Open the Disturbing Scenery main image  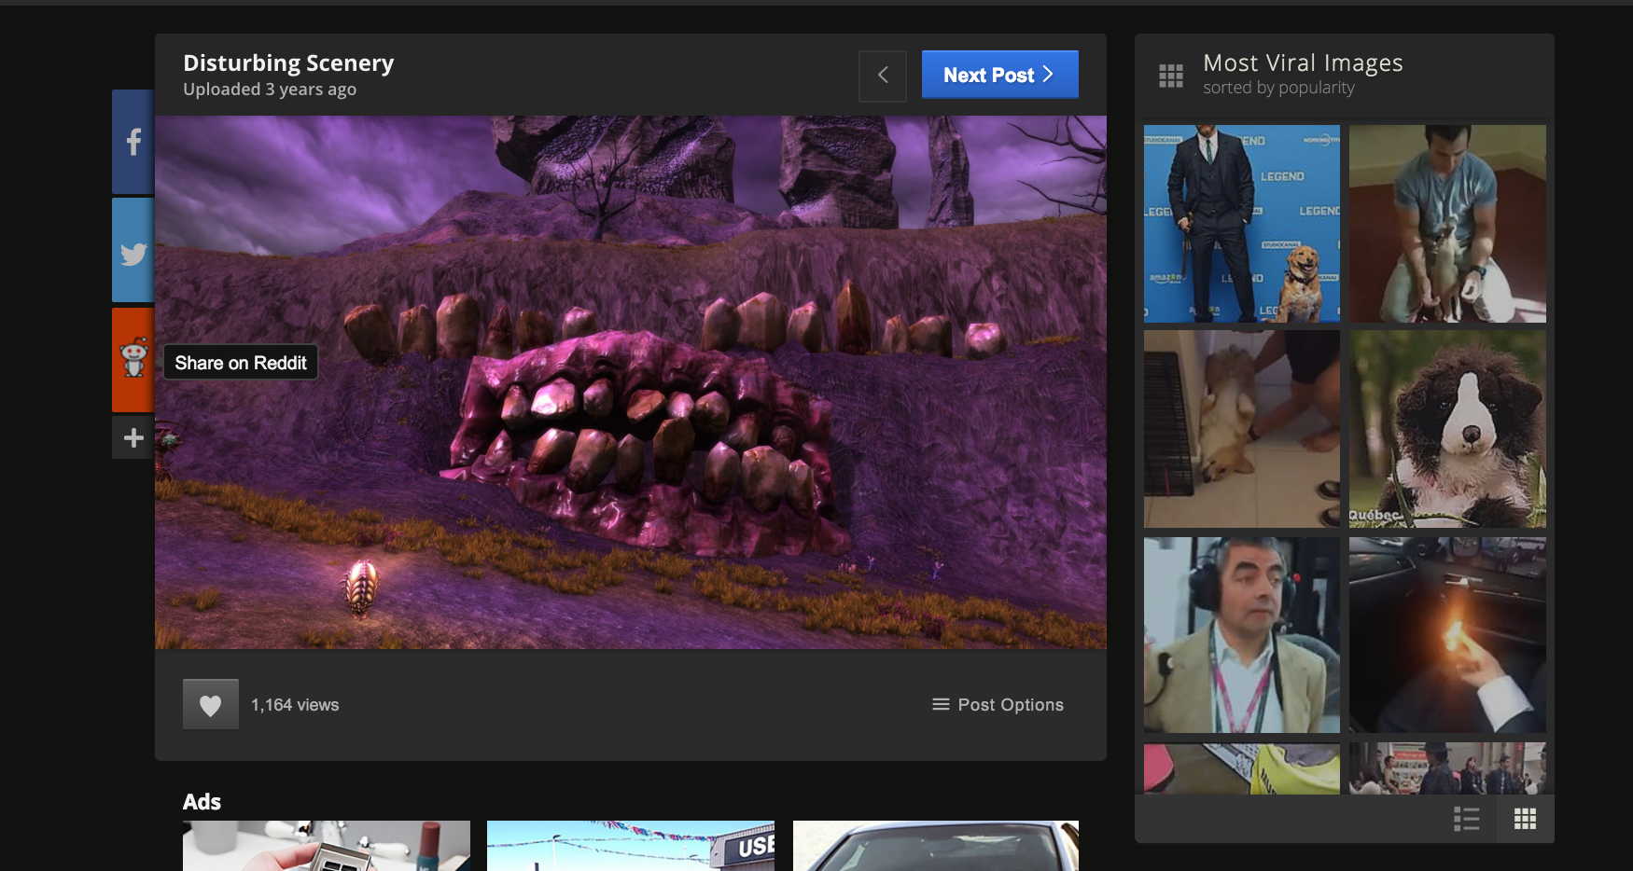click(x=631, y=382)
